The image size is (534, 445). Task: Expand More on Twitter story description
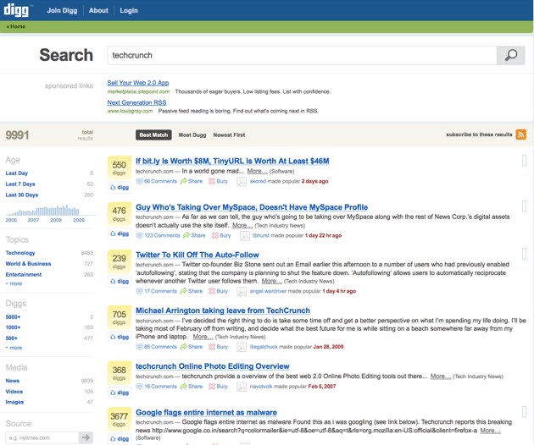point(272,281)
